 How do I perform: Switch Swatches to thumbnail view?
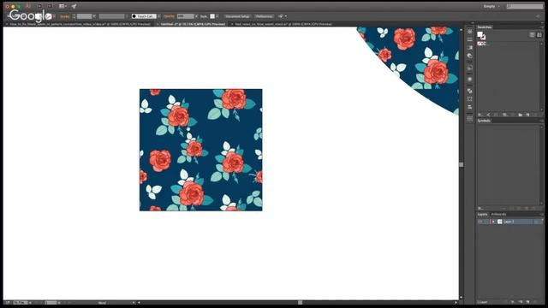pos(539,34)
